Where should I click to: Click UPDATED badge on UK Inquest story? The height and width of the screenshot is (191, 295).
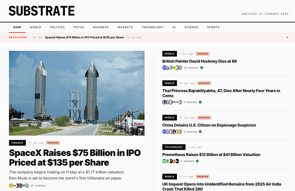pos(203,177)
